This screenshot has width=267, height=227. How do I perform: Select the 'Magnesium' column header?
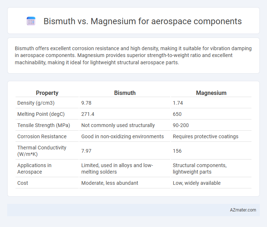[211, 93]
